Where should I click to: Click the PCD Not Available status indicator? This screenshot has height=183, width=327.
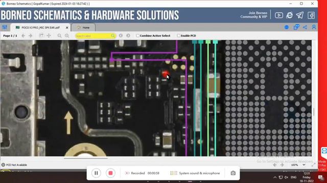[14, 165]
